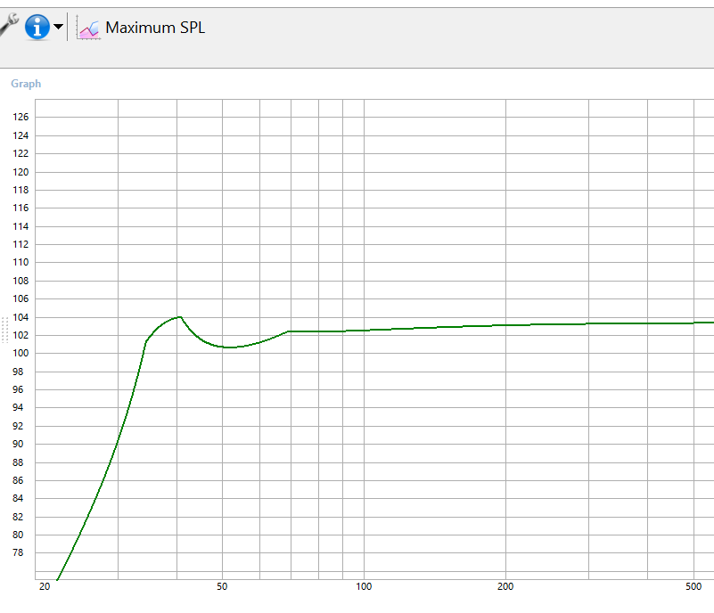
Task: Click the 116 y-axis label
Action: [21, 208]
